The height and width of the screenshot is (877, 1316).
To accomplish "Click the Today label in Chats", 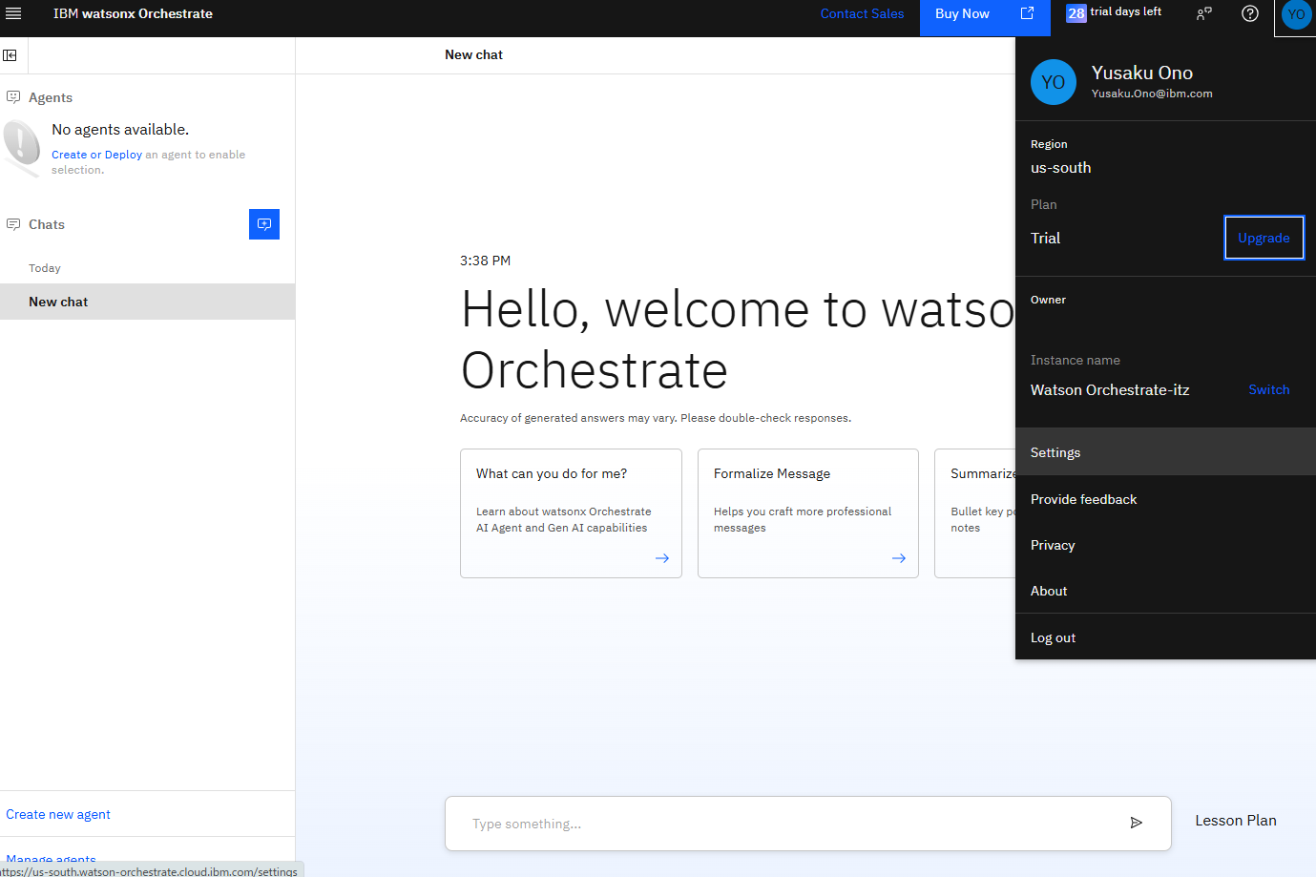I will coord(45,268).
